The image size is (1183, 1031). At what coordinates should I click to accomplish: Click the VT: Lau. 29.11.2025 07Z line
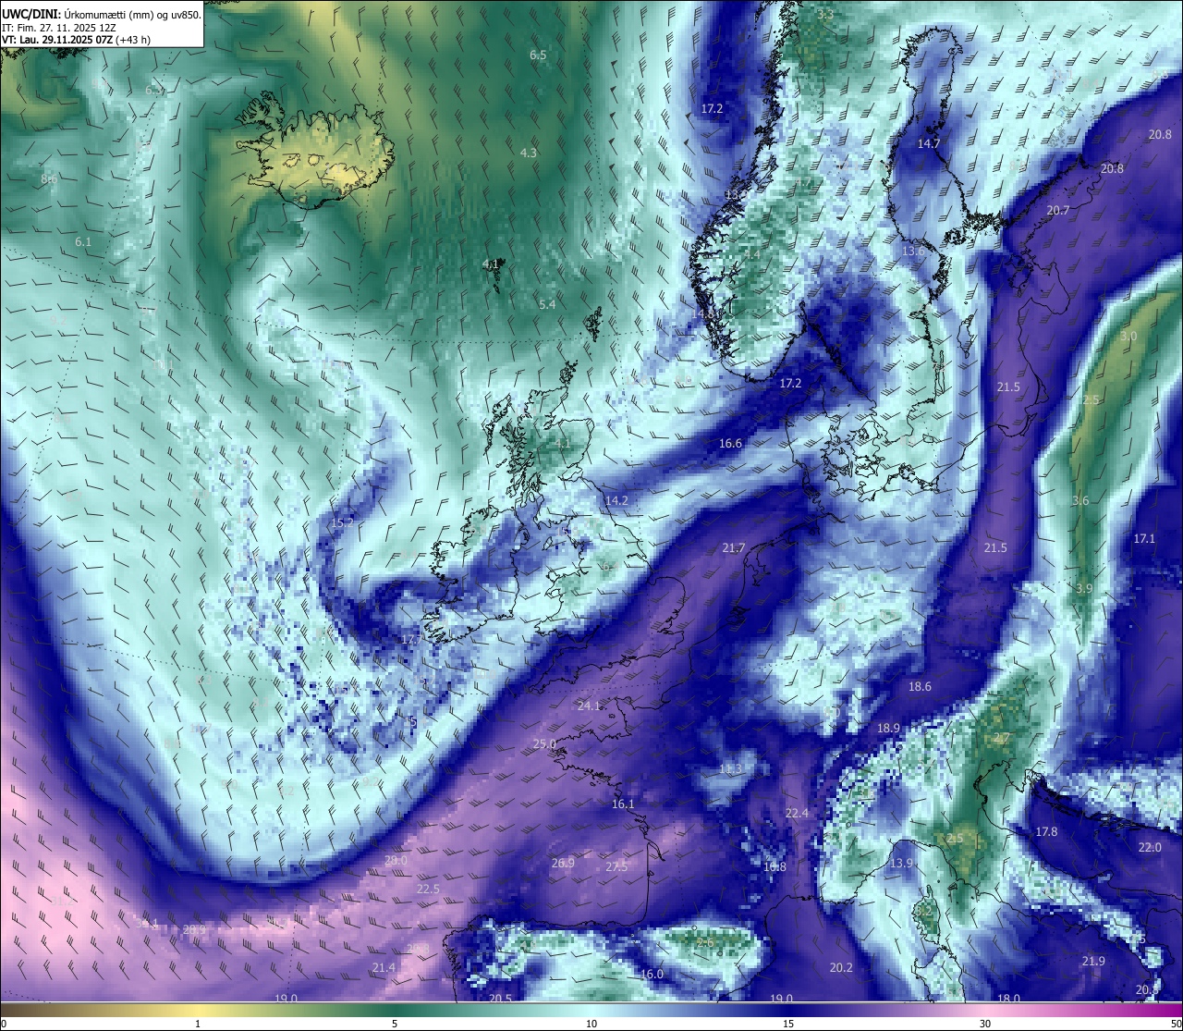tap(77, 41)
